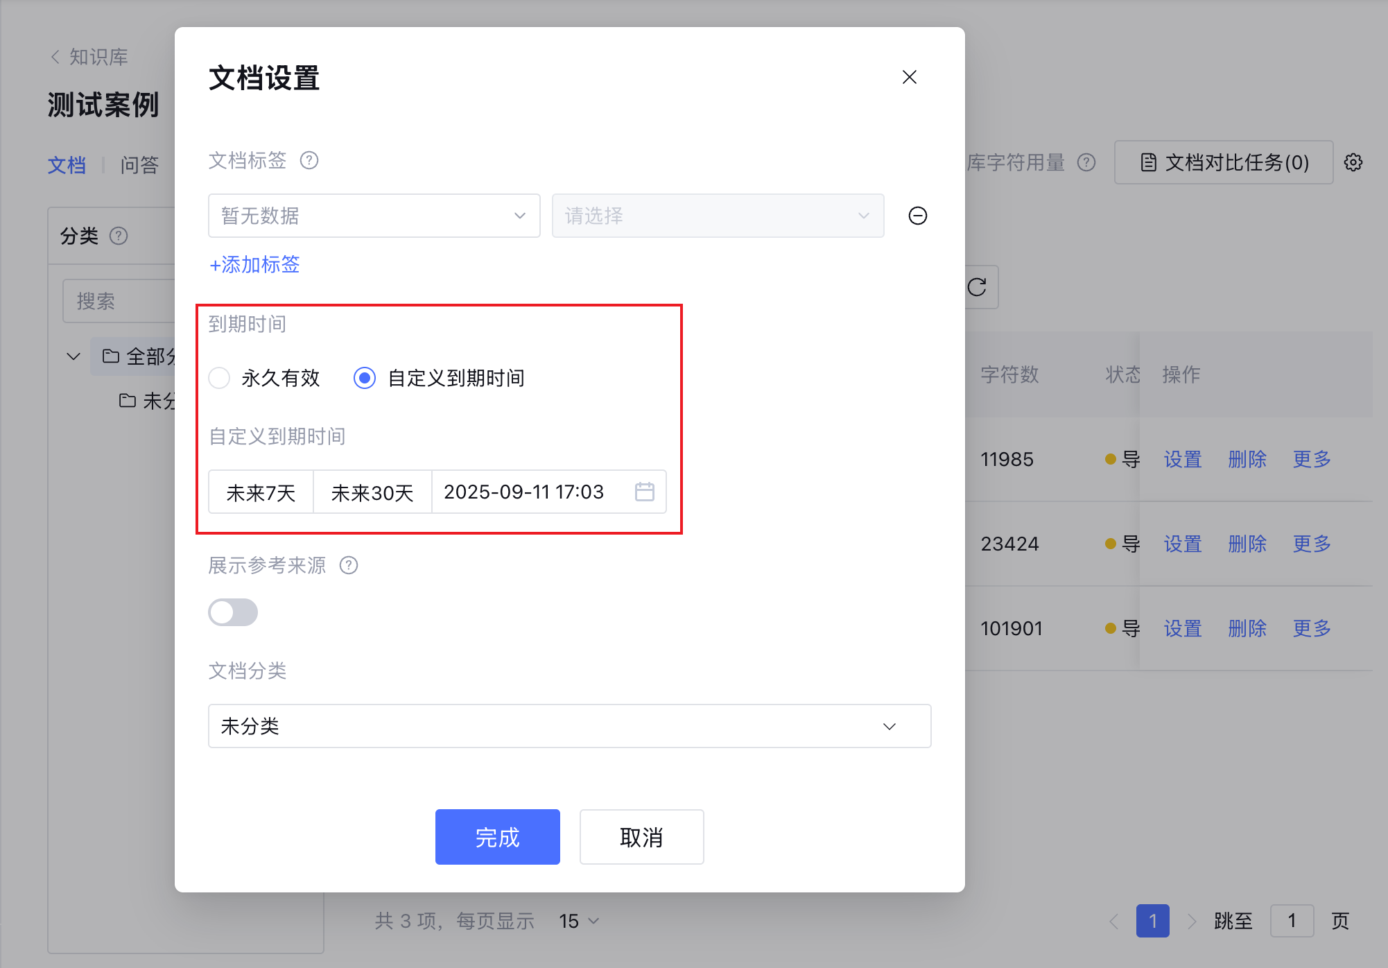
Task: Open knowledge base settings gear icon
Action: pos(1353,162)
